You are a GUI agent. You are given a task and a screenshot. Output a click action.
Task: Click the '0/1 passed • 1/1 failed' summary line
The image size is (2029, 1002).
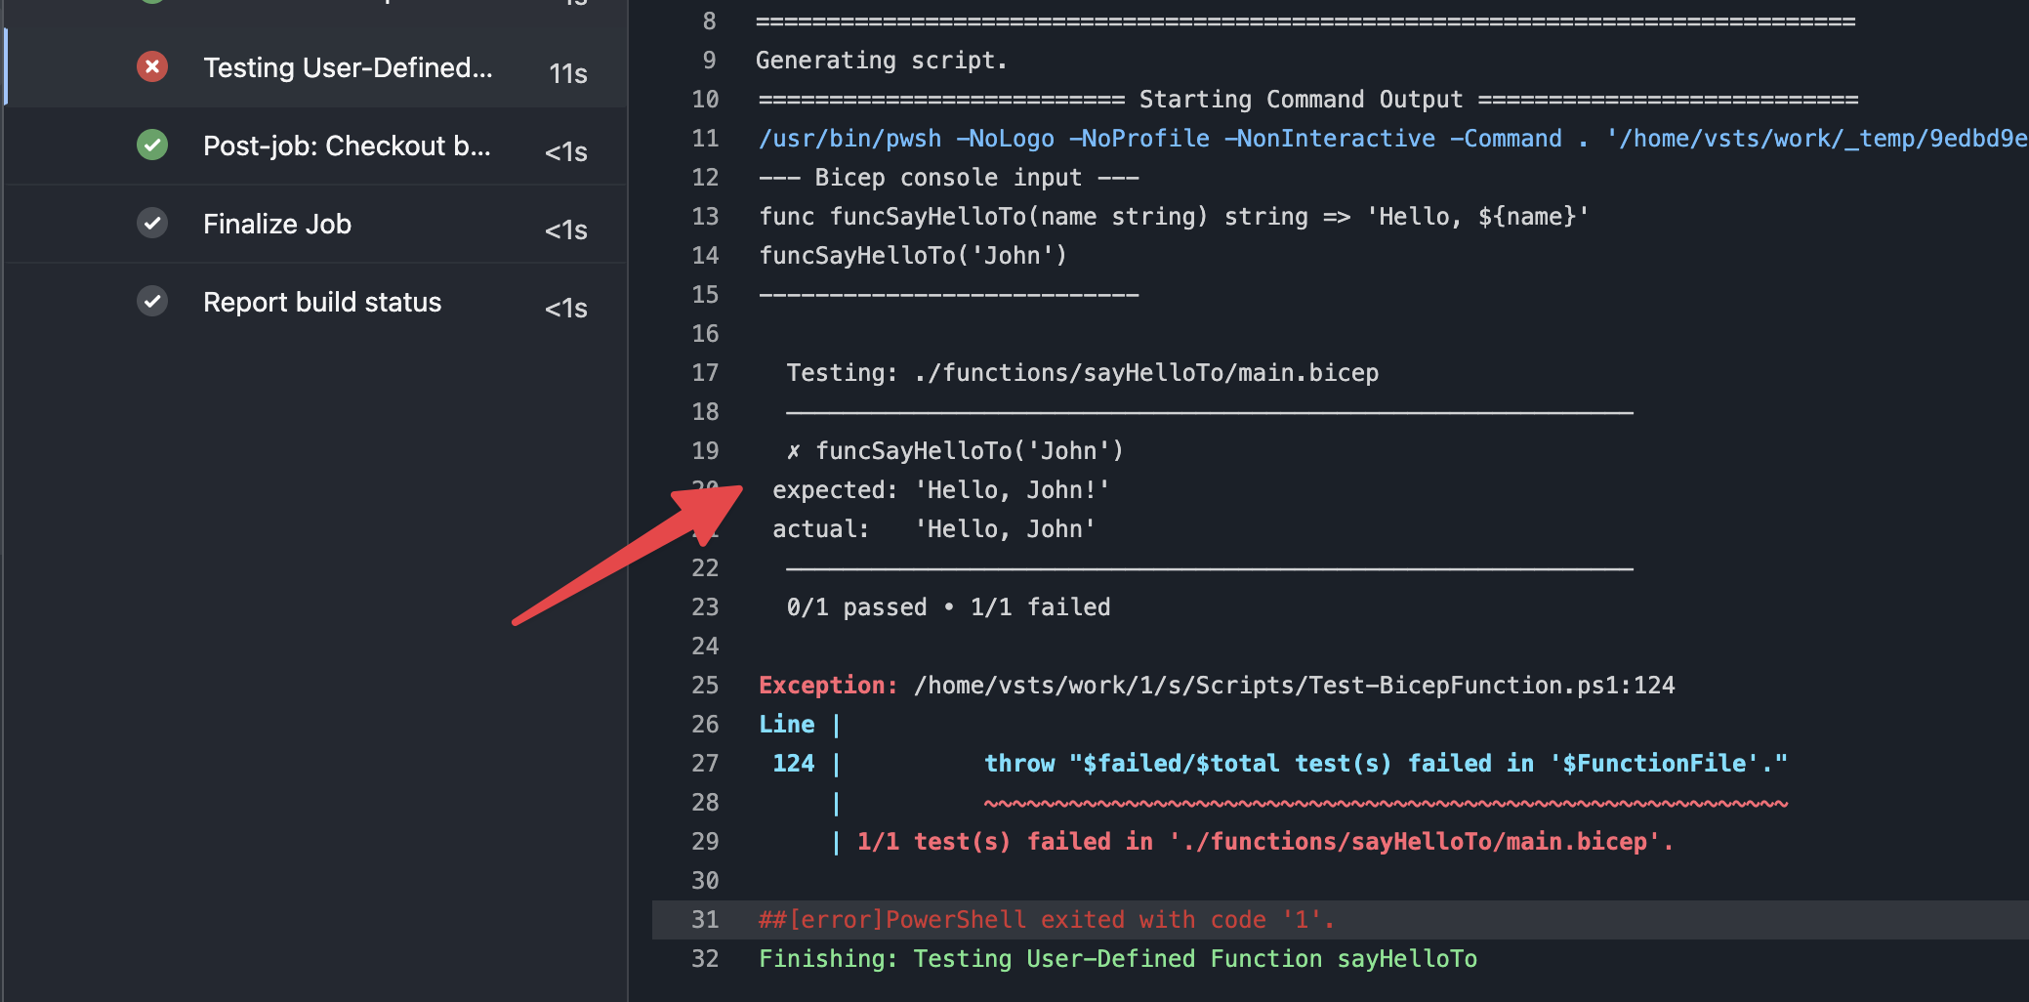click(x=948, y=607)
